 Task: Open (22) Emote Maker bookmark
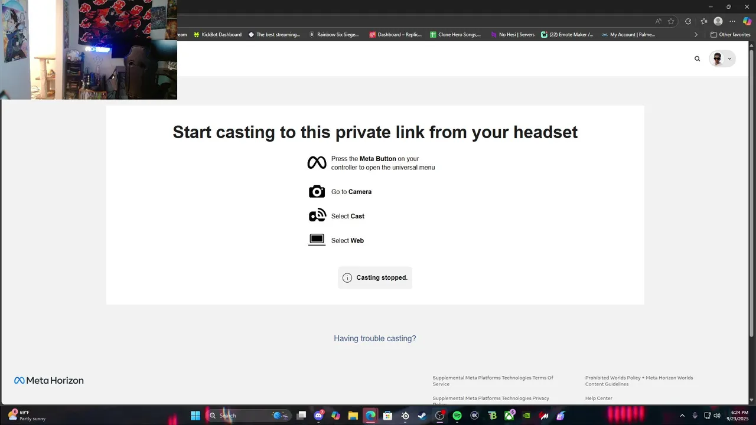pyautogui.click(x=567, y=35)
